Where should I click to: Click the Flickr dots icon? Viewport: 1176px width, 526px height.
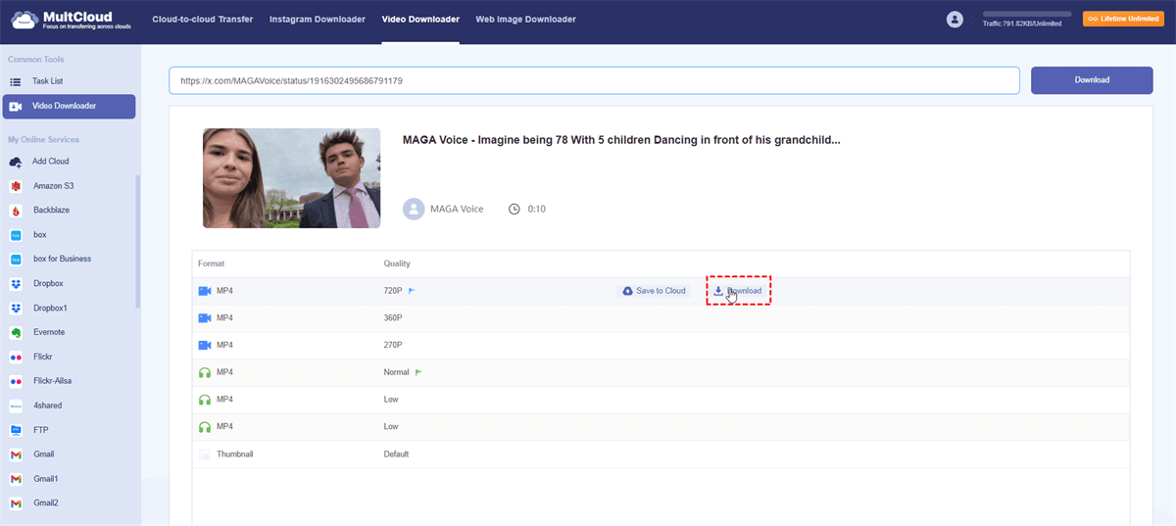pos(16,357)
